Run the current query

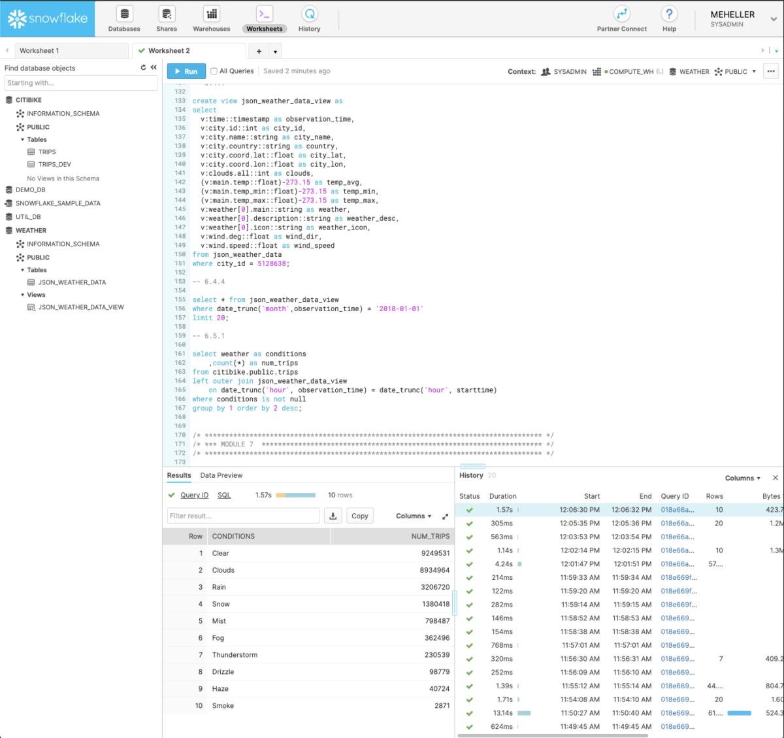click(186, 71)
